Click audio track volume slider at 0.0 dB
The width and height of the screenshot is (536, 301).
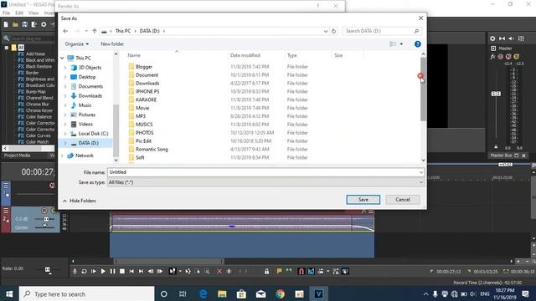click(46, 219)
